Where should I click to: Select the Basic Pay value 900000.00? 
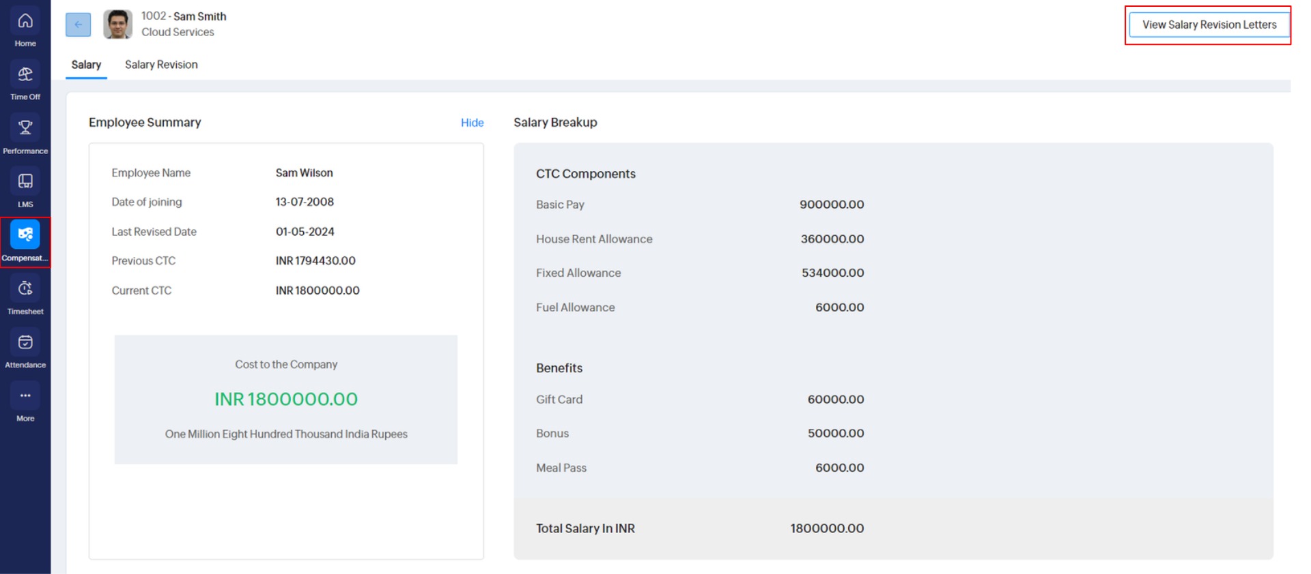coord(831,205)
